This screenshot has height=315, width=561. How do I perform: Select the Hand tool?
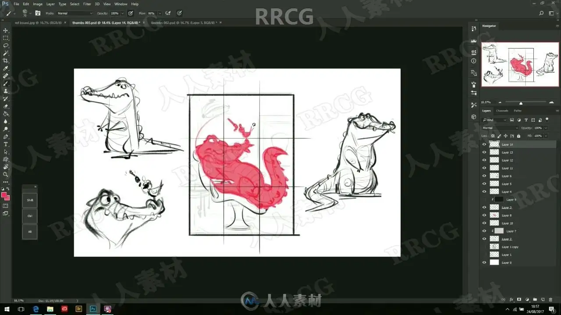(6, 167)
